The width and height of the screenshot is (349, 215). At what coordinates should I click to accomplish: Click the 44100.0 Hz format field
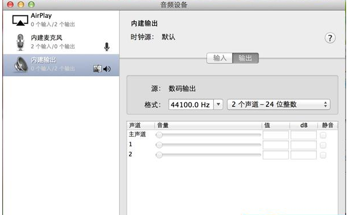pyautogui.click(x=191, y=104)
